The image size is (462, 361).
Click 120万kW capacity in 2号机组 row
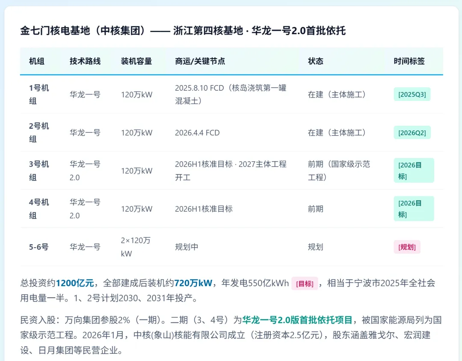pos(137,133)
